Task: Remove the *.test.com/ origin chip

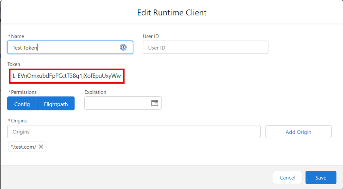Action: (41, 147)
